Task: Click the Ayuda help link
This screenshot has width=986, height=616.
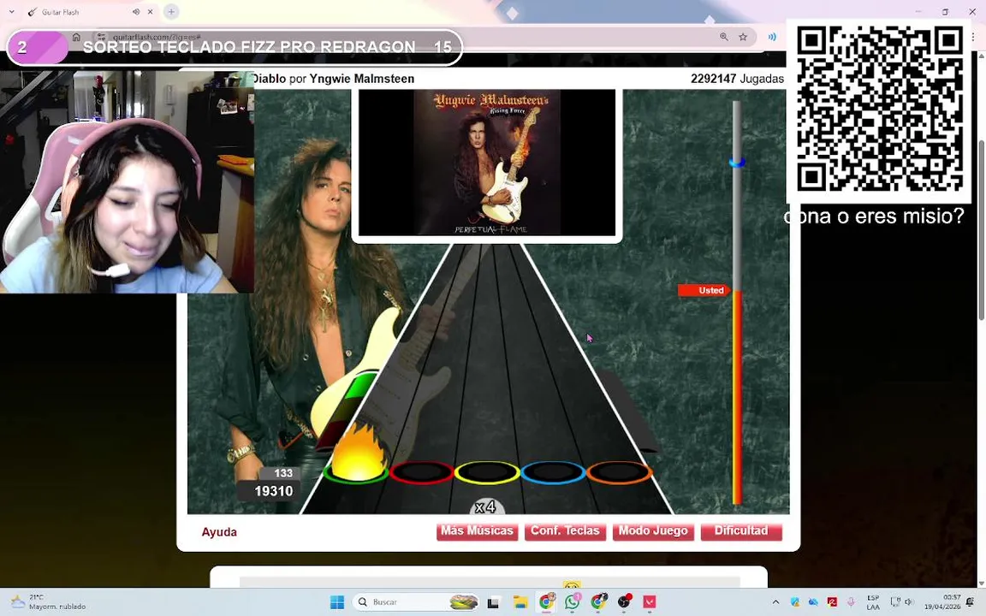Action: coord(219,532)
